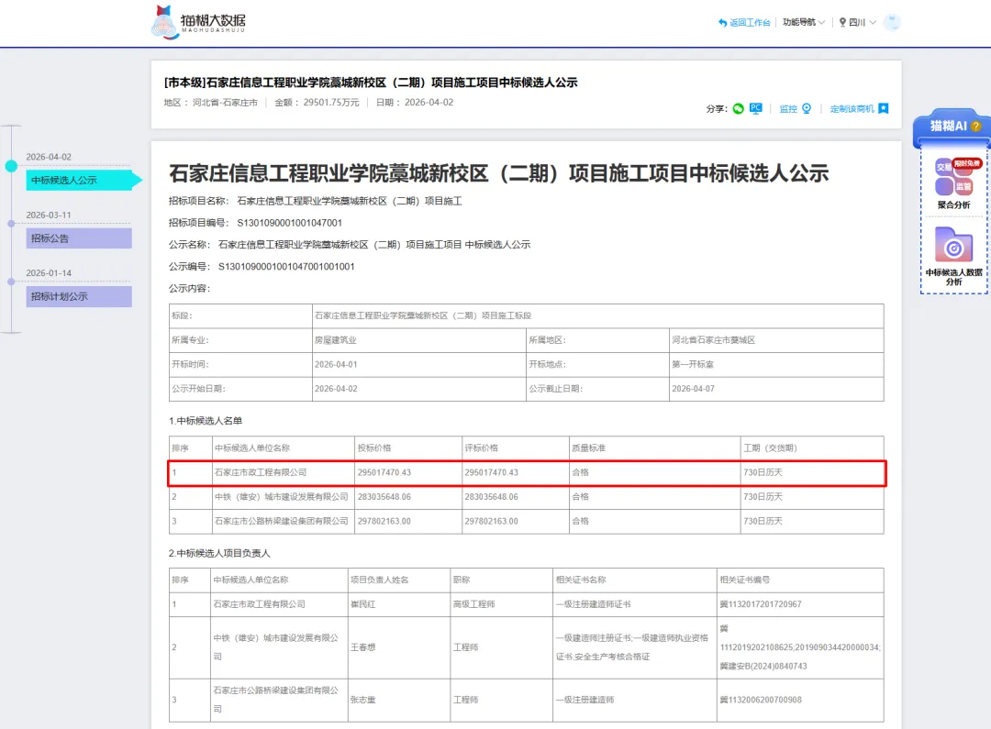Click certificate number 冀1132006200700908
The height and width of the screenshot is (729, 991).
(761, 700)
